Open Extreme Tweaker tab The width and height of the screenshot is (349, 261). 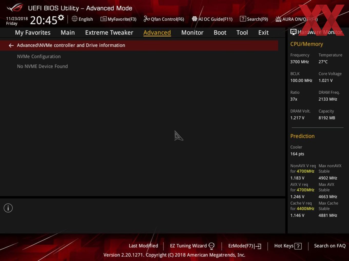click(109, 33)
